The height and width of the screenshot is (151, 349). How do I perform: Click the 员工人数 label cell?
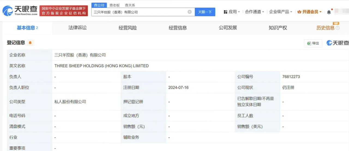257,116
